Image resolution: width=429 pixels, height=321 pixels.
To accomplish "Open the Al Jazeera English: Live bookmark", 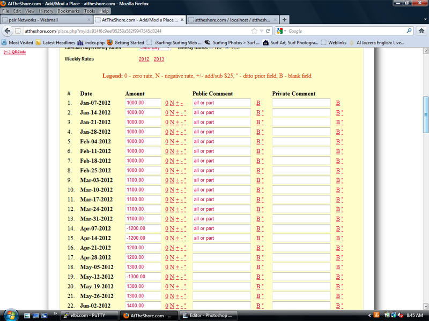I will pyautogui.click(x=377, y=43).
